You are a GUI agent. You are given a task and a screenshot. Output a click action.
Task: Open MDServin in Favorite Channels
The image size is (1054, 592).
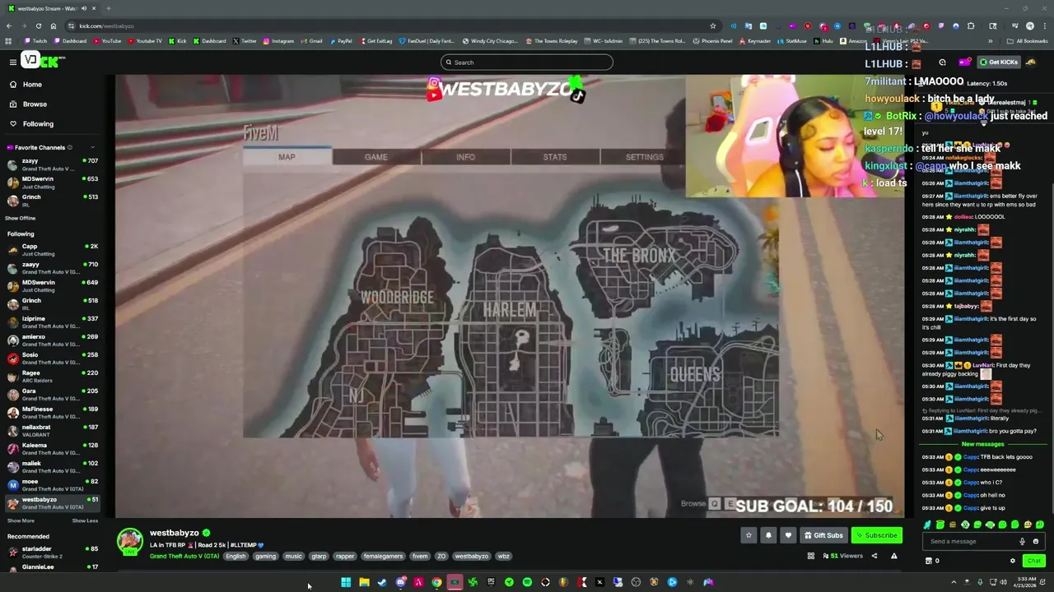pyautogui.click(x=51, y=183)
